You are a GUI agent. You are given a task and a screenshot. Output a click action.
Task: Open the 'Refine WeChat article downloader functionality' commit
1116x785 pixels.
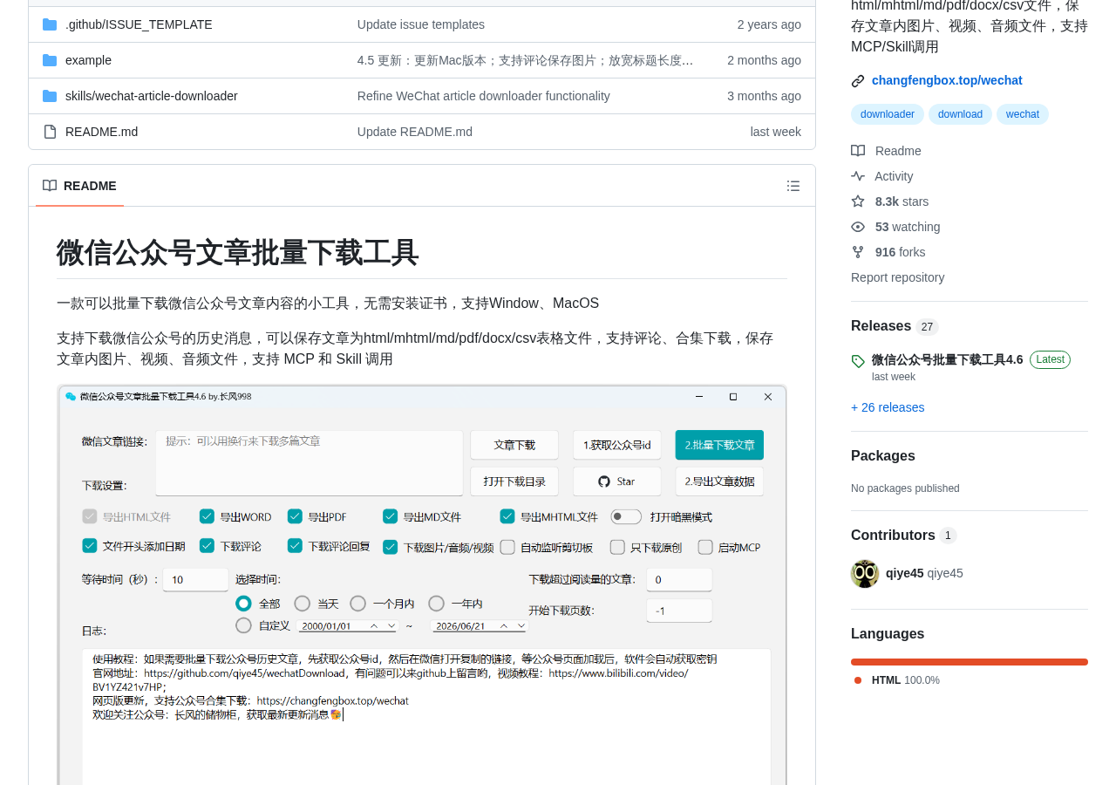coord(484,96)
